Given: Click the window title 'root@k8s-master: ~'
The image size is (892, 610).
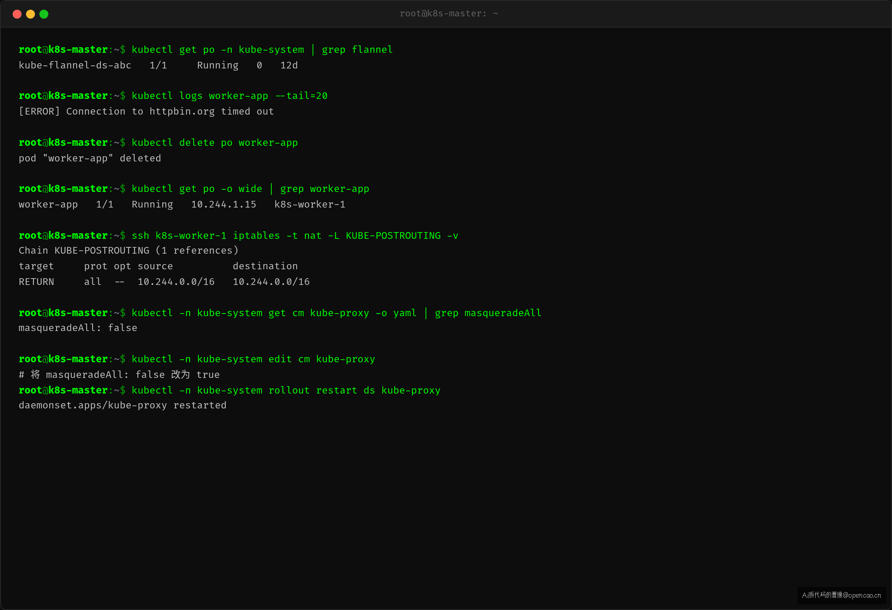Looking at the screenshot, I should coord(449,14).
